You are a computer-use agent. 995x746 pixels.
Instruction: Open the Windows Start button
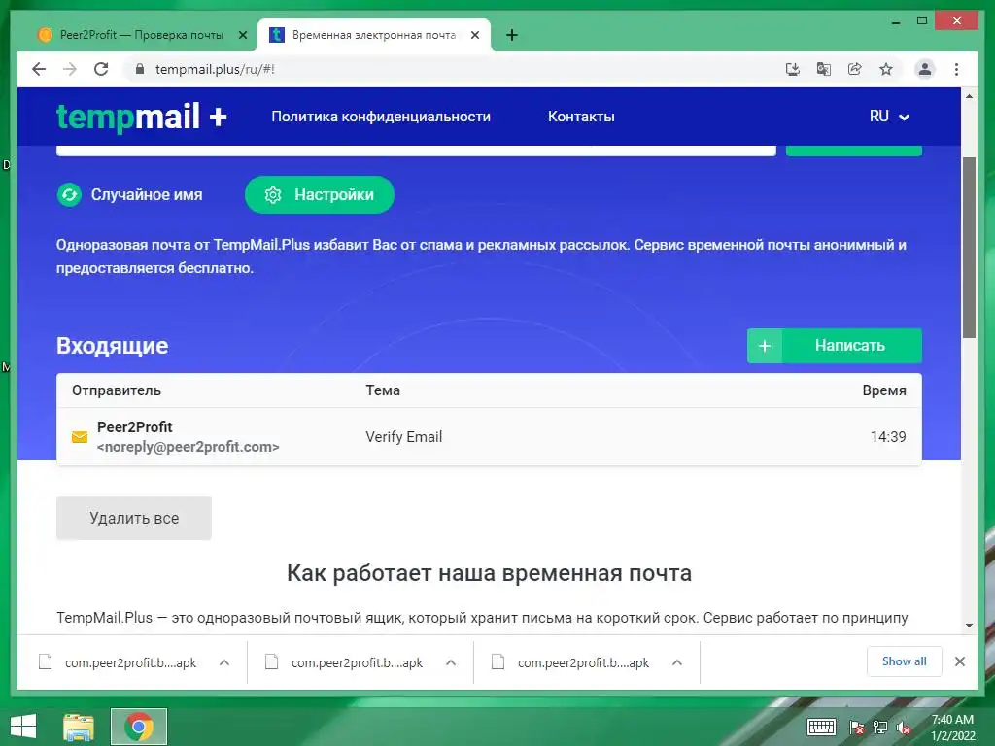coord(23,727)
